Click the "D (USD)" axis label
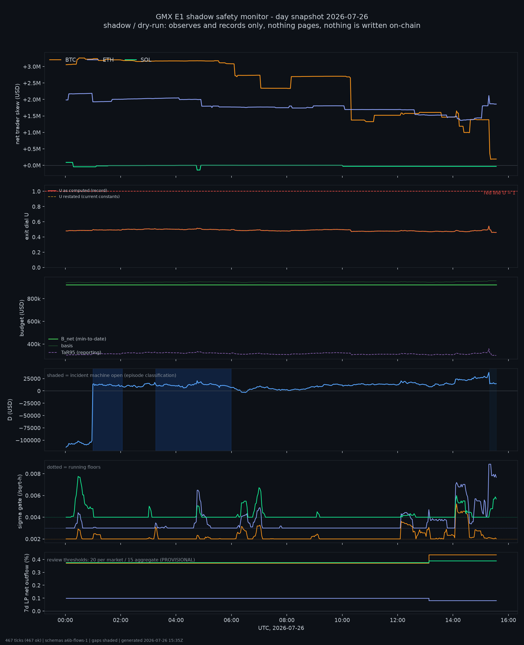524x645 pixels. click(x=10, y=409)
